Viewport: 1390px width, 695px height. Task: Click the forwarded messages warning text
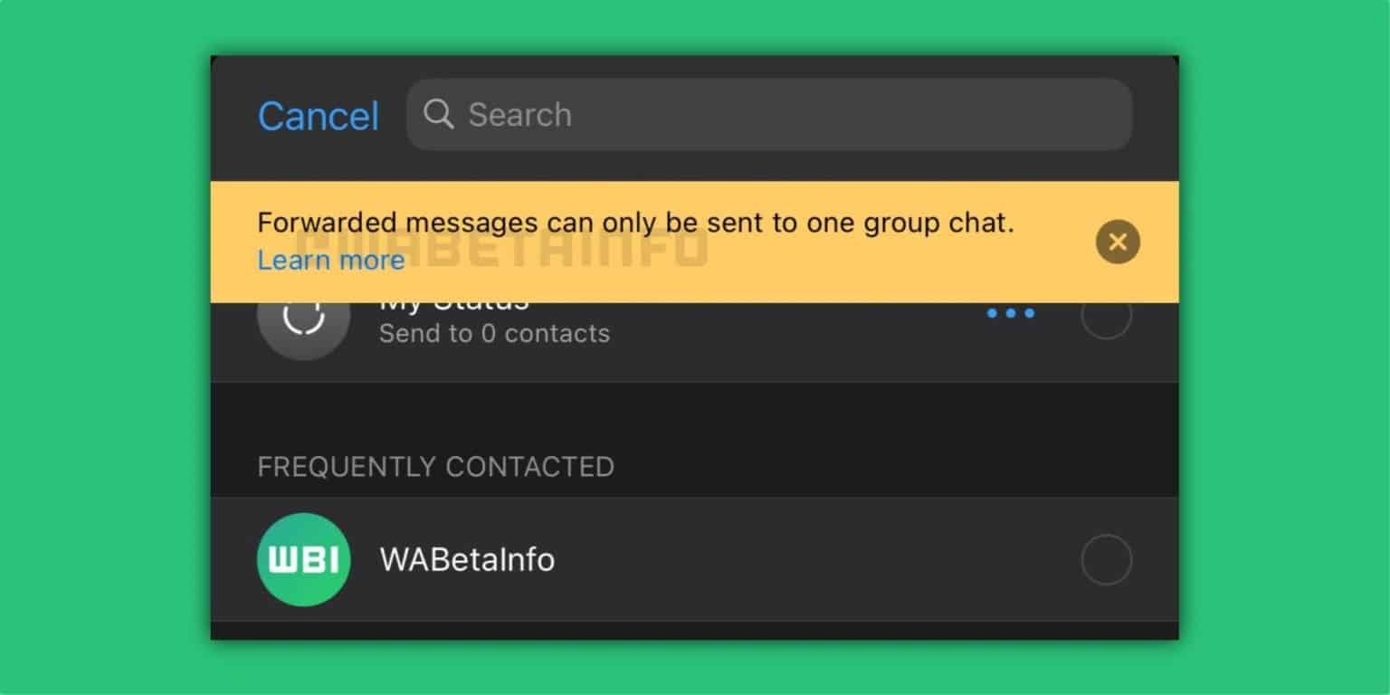coord(635,223)
